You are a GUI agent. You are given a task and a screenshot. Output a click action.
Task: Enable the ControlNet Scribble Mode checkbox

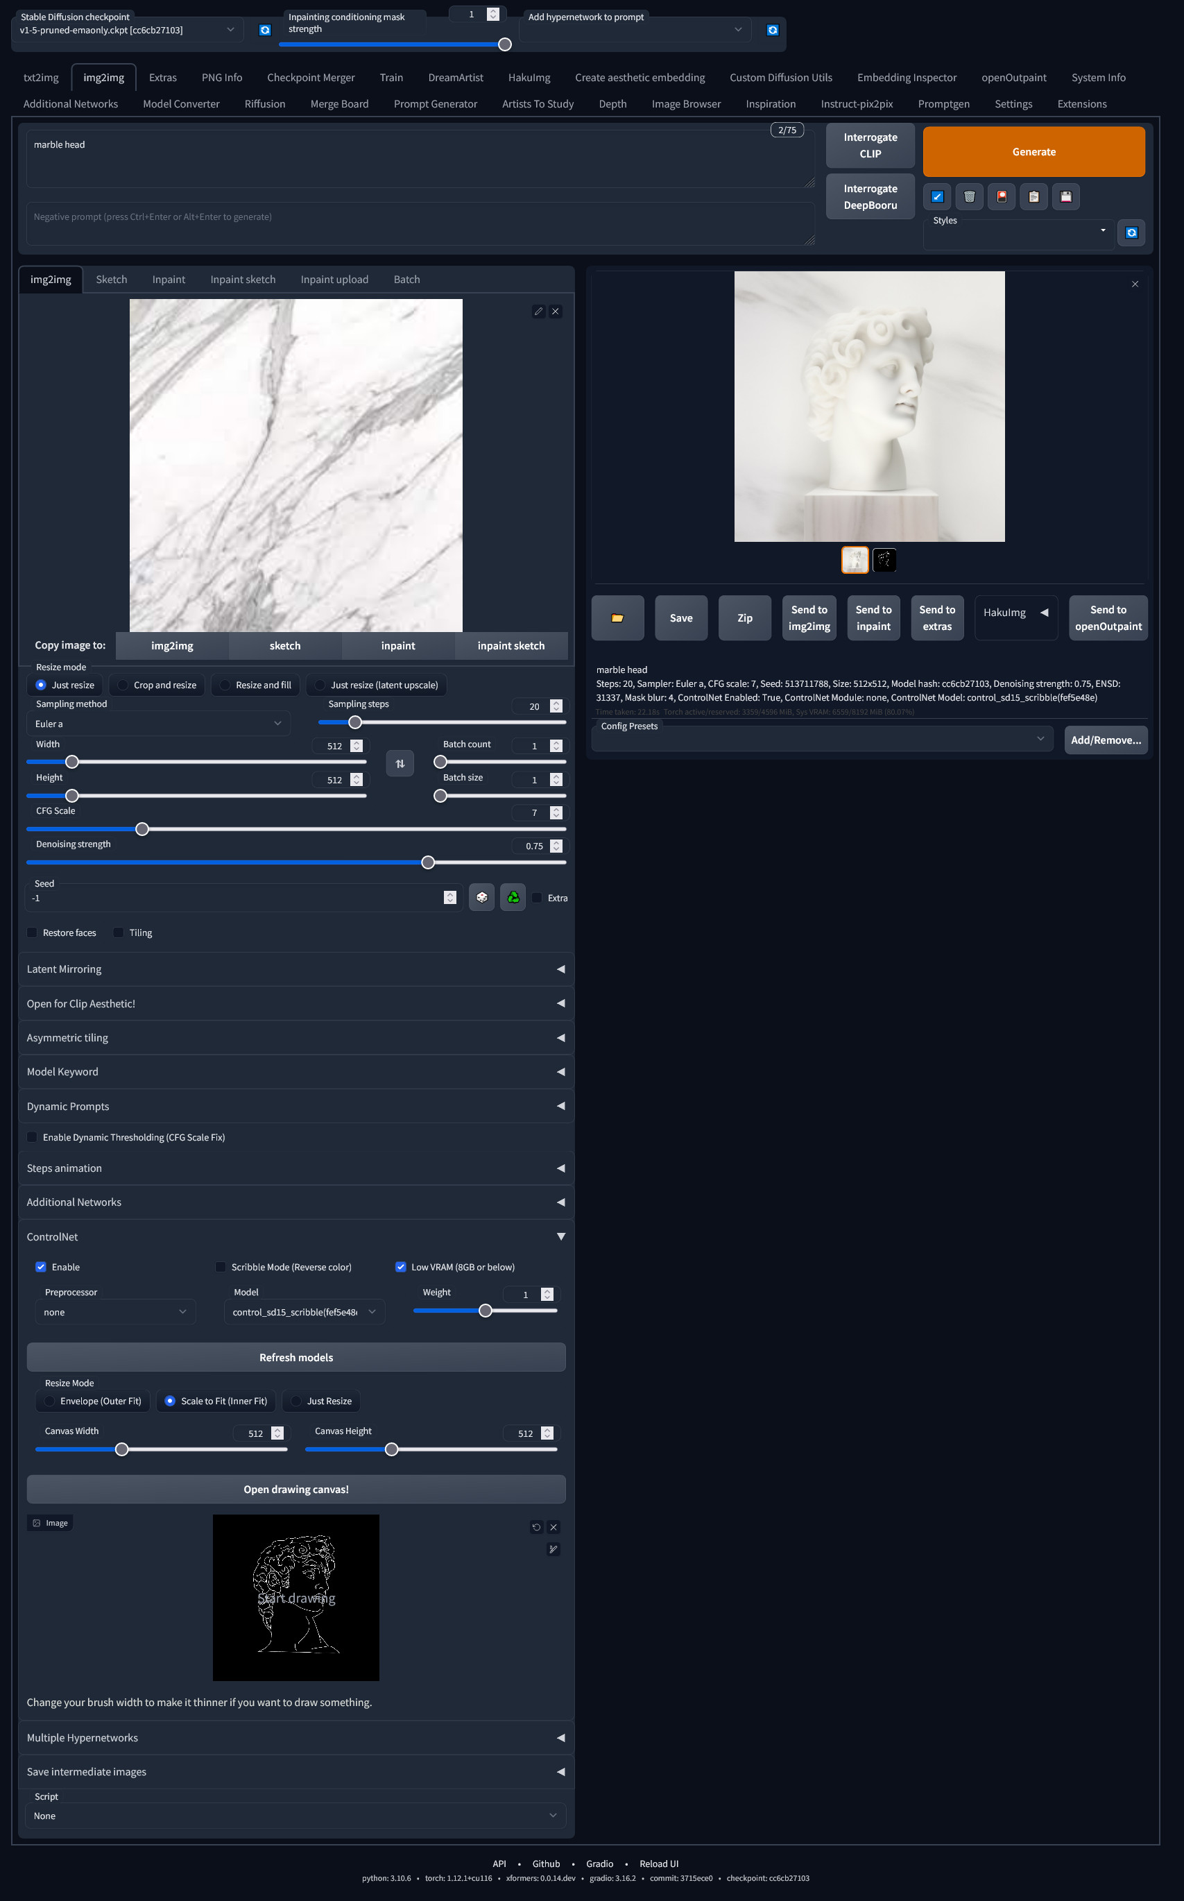(221, 1267)
